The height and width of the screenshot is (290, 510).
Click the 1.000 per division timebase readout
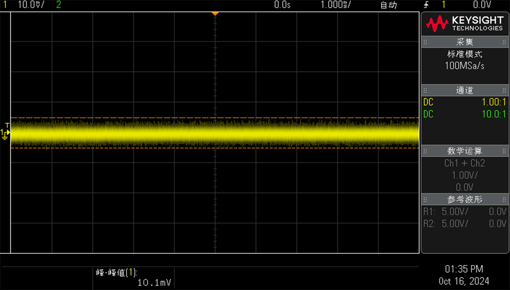point(336,5)
